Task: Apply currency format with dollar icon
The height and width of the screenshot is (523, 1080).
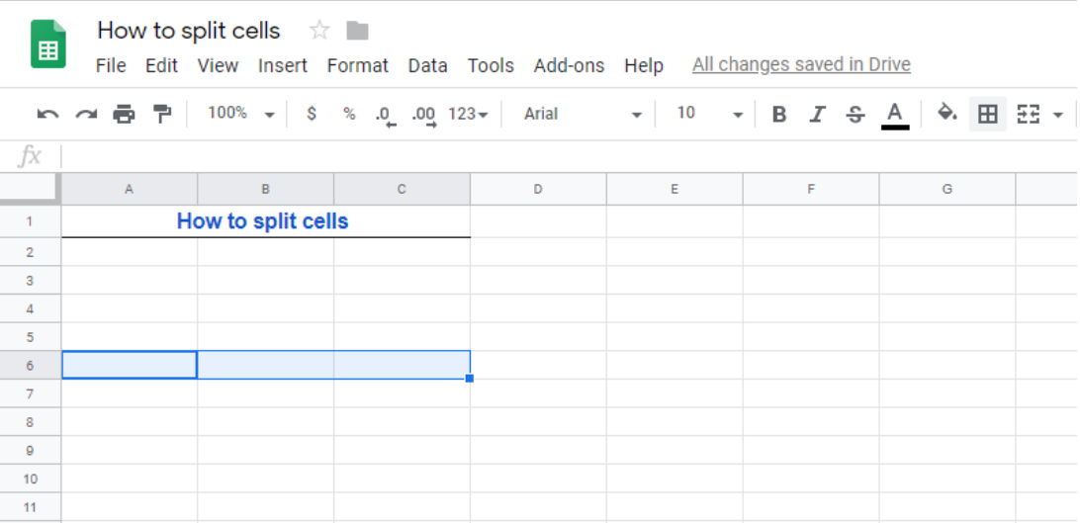Action: pos(312,114)
